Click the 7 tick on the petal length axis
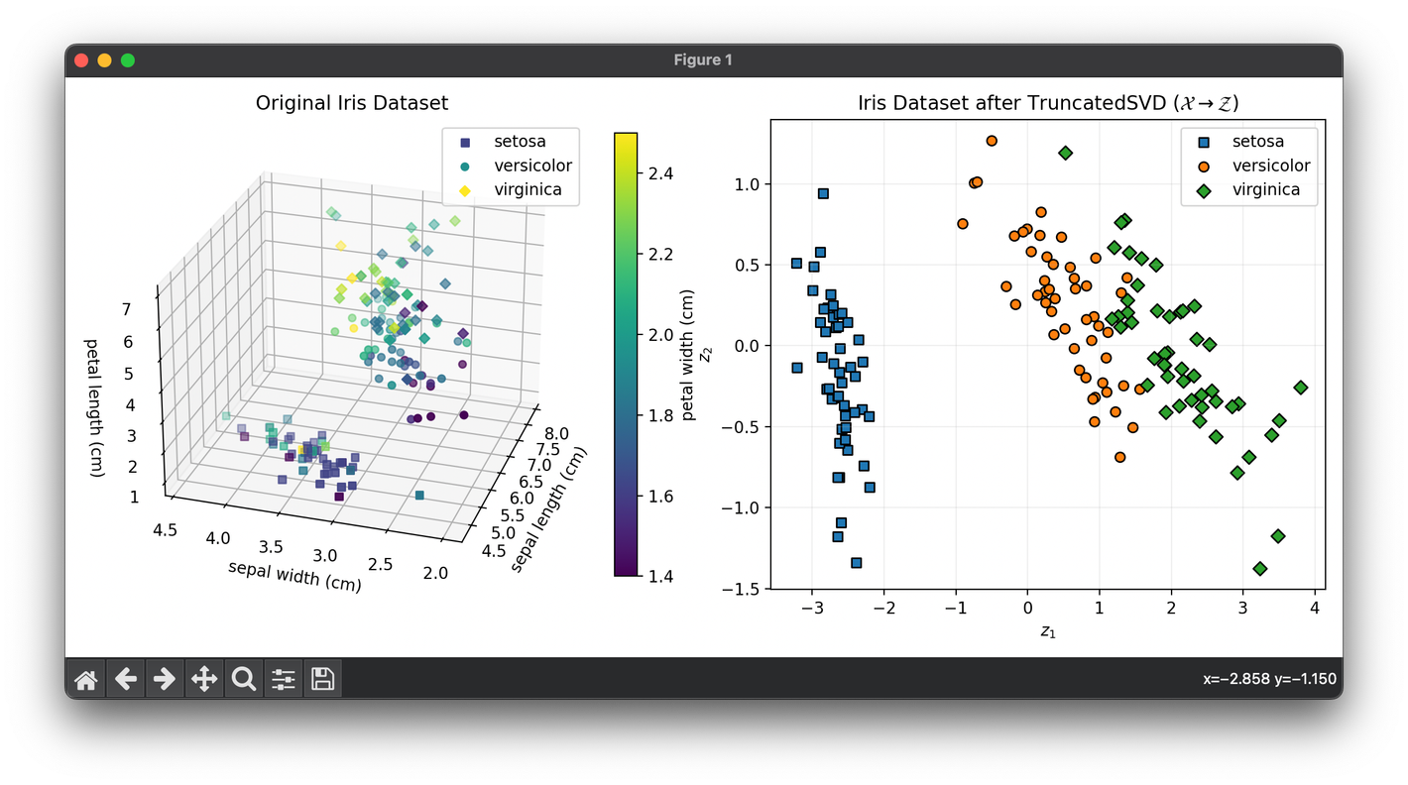Image resolution: width=1408 pixels, height=785 pixels. tap(126, 309)
